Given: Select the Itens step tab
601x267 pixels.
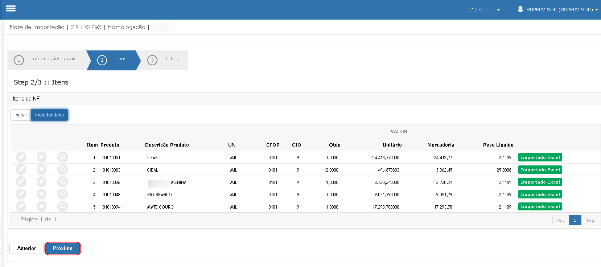Looking at the screenshot, I should click(x=114, y=60).
